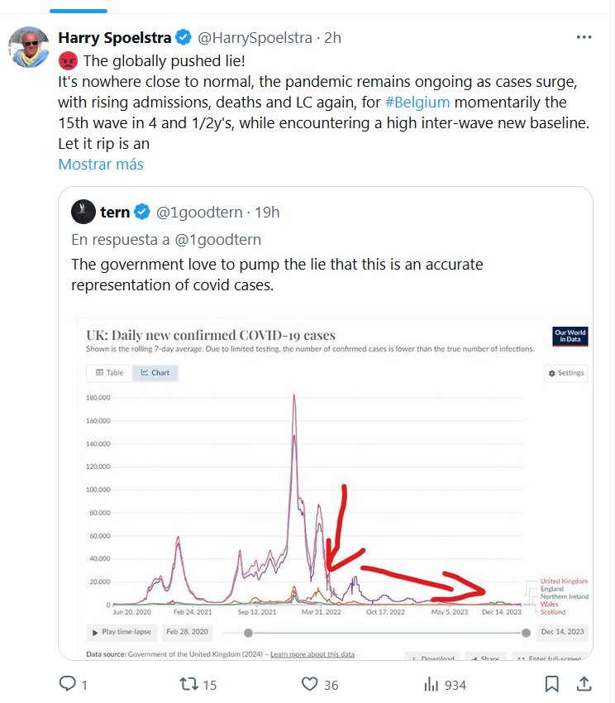Open the #Belgium hashtag link
The image size is (615, 703).
pyautogui.click(x=417, y=103)
